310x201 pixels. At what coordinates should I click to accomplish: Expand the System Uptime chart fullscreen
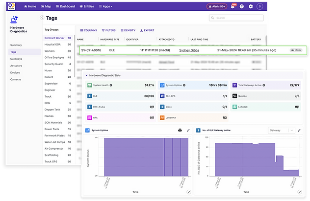click(188, 130)
